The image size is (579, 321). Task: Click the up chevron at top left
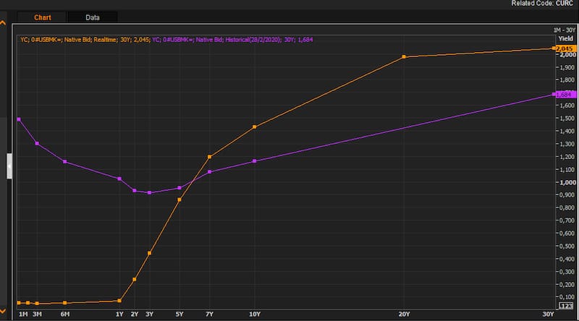3,24
